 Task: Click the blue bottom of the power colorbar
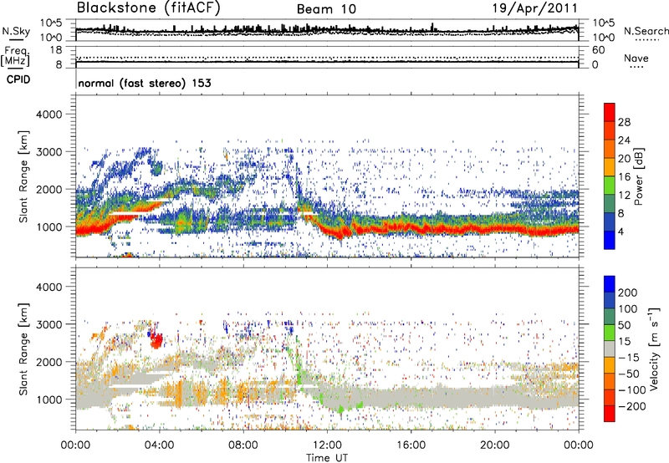pyautogui.click(x=610, y=240)
